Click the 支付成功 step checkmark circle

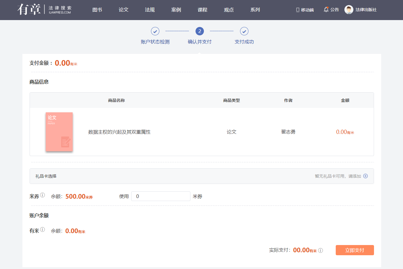pos(244,31)
